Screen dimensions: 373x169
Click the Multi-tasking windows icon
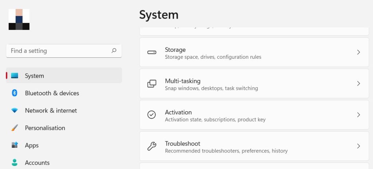click(152, 84)
